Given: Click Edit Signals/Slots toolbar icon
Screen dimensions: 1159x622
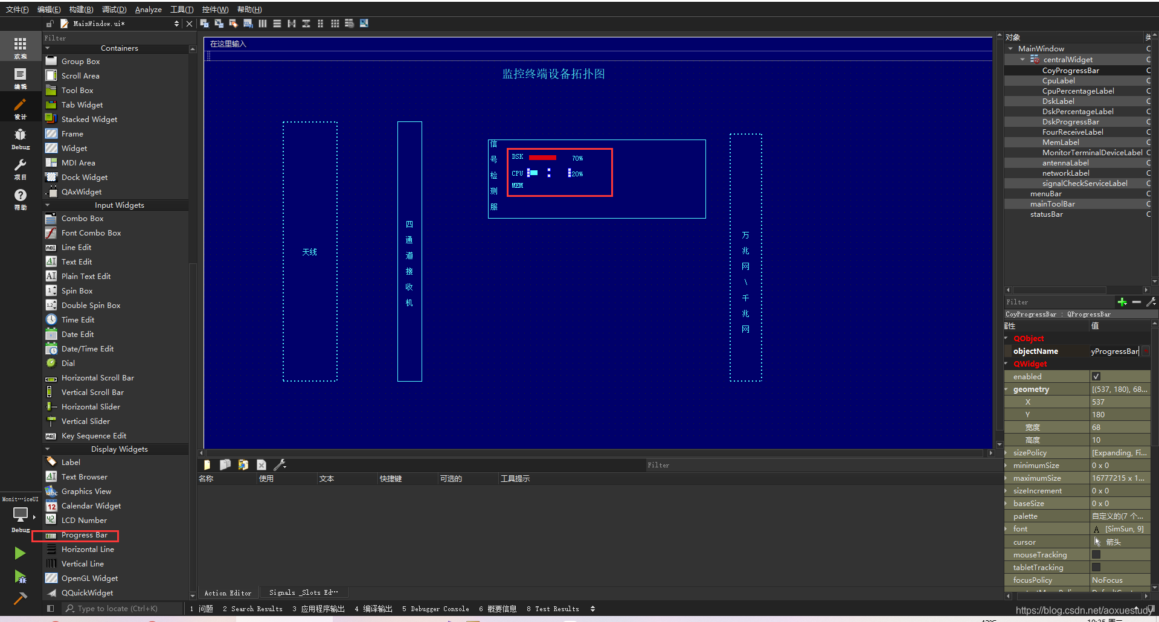Looking at the screenshot, I should click(x=219, y=24).
